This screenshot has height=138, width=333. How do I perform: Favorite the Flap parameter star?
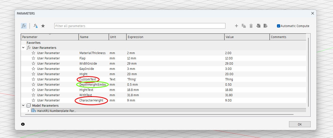pos(33,58)
